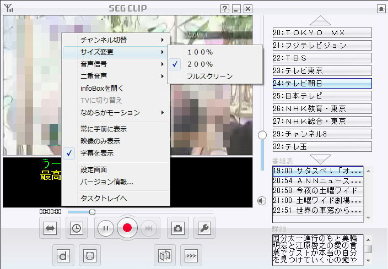Expand なめらかモーション submenu

(116, 113)
